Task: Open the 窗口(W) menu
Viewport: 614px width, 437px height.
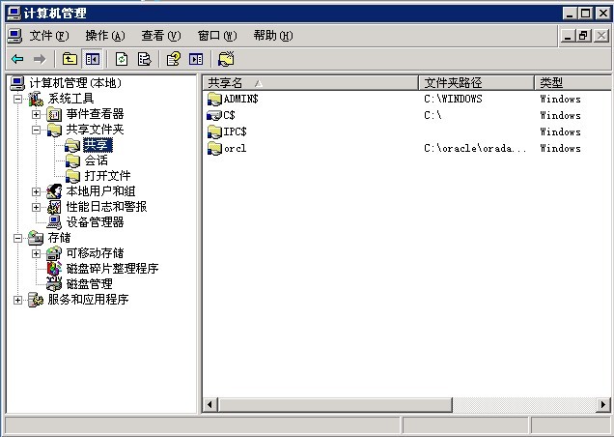Action: tap(217, 36)
